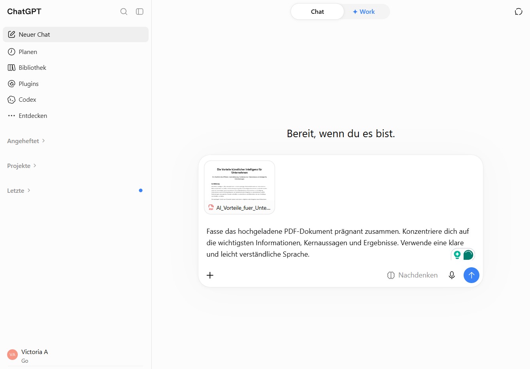Screen dimensions: 530x369
Task: Click the Neuer Chat pencil icon
Action: (11, 34)
